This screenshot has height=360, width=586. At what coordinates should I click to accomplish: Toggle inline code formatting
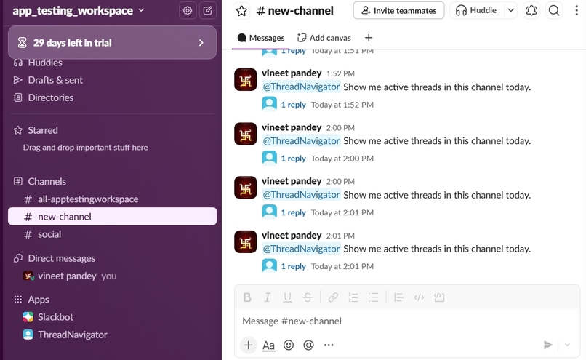tap(419, 297)
